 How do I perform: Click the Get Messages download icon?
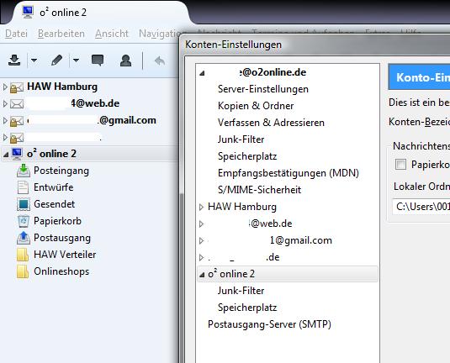(14, 60)
